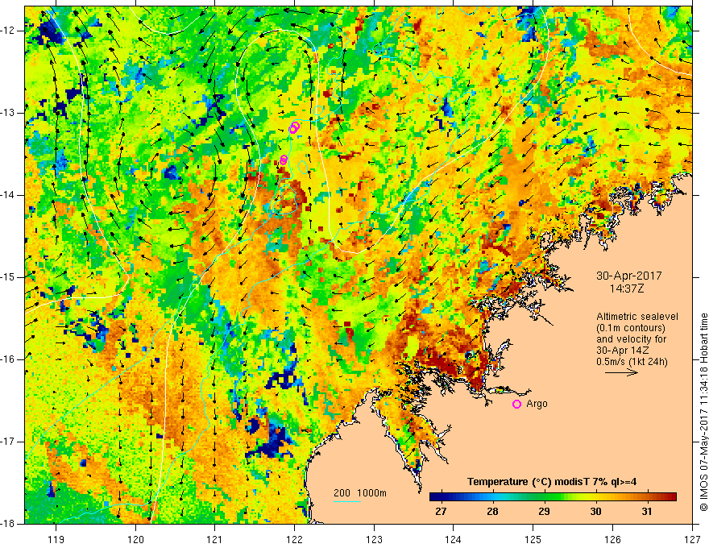Click the longitude axis label '120'
This screenshot has width=709, height=548.
[135, 539]
